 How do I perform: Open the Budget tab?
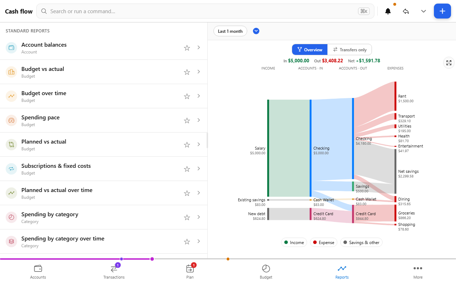point(266,272)
